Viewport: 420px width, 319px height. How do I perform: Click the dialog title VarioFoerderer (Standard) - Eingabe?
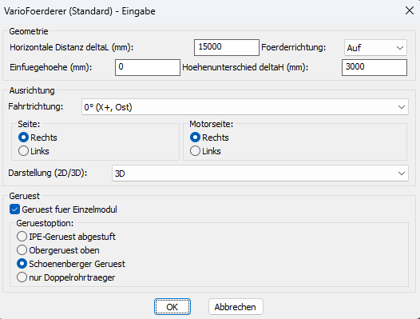pos(80,11)
